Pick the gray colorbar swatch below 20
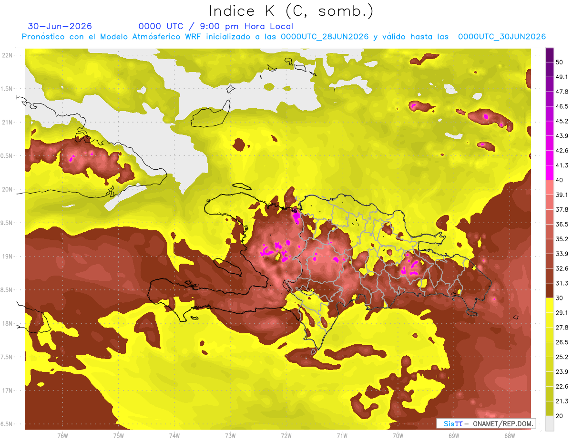572x442 pixels. 550,423
